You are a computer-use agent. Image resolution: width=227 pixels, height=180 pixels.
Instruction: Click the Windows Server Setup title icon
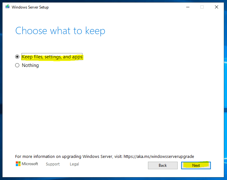pyautogui.click(x=8, y=7)
